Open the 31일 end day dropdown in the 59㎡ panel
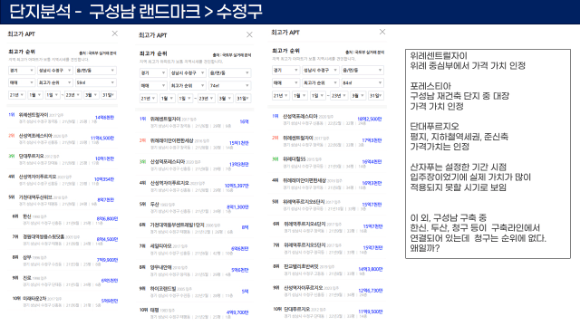 [109, 95]
